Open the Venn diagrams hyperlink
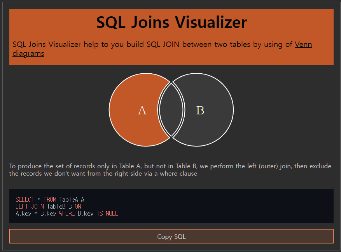Image resolution: width=341 pixels, height=252 pixels. click(x=303, y=44)
